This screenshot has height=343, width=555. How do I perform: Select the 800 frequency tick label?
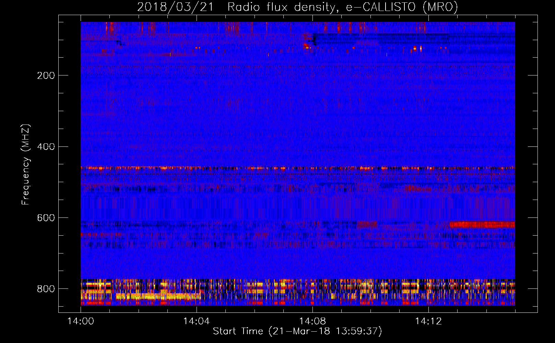click(x=46, y=289)
